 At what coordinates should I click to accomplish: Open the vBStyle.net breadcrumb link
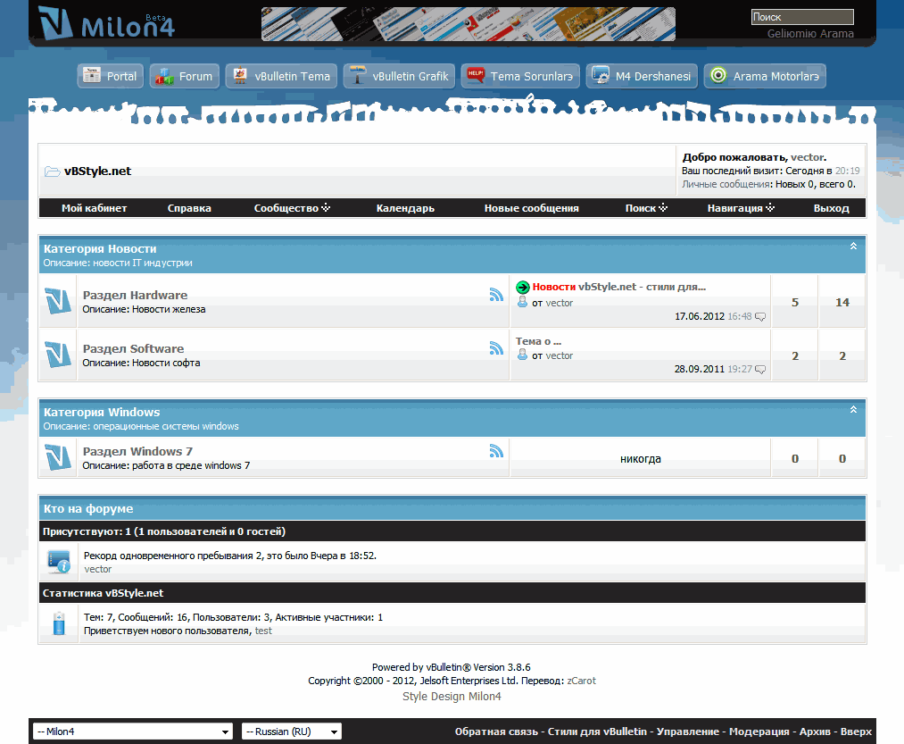[x=97, y=171]
